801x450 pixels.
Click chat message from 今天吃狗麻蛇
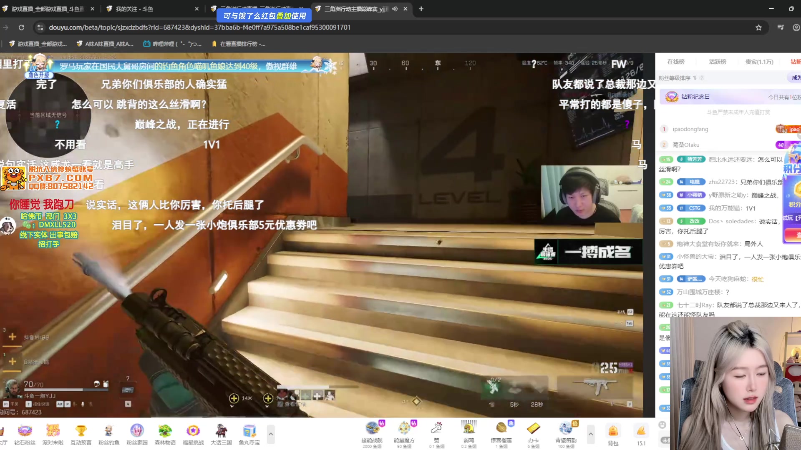pyautogui.click(x=711, y=279)
